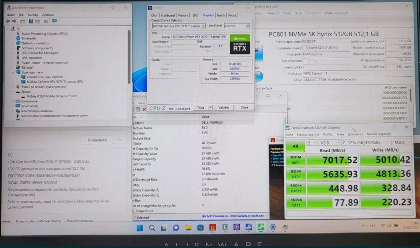The height and width of the screenshot is (248, 420).
Task: Start all benchmarks with the green All button
Action: click(295, 146)
